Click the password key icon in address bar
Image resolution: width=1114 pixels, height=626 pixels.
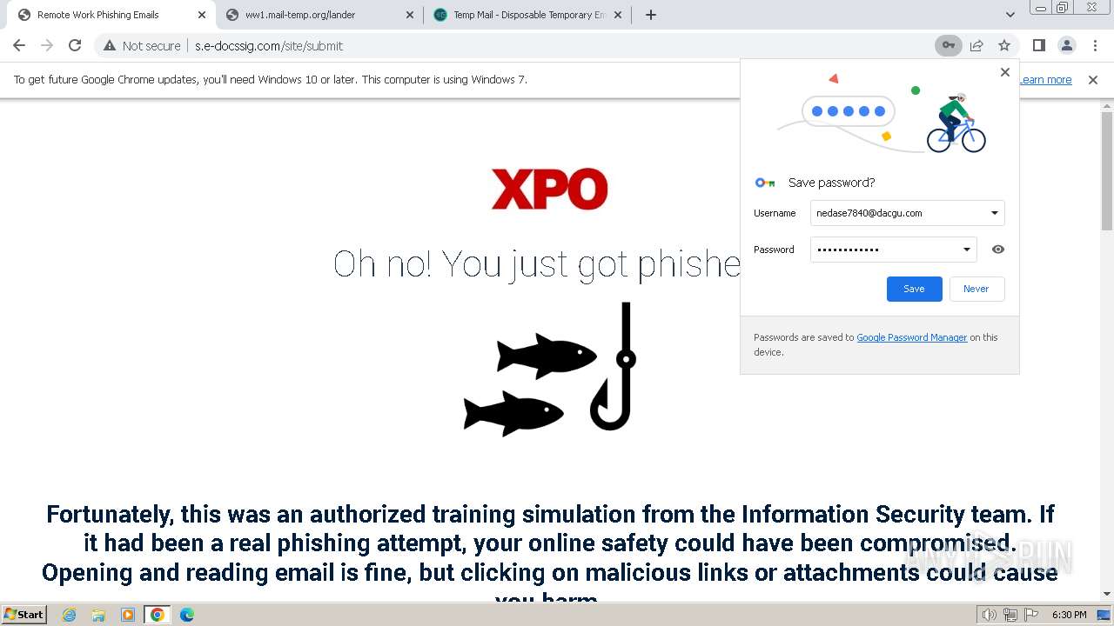pyautogui.click(x=949, y=45)
